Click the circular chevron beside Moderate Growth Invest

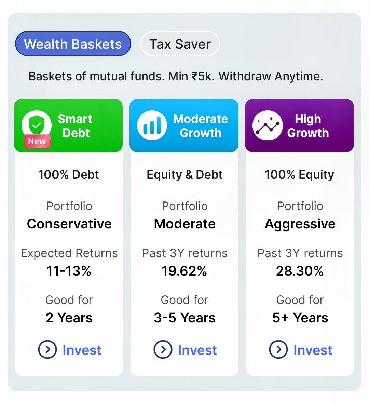click(163, 350)
